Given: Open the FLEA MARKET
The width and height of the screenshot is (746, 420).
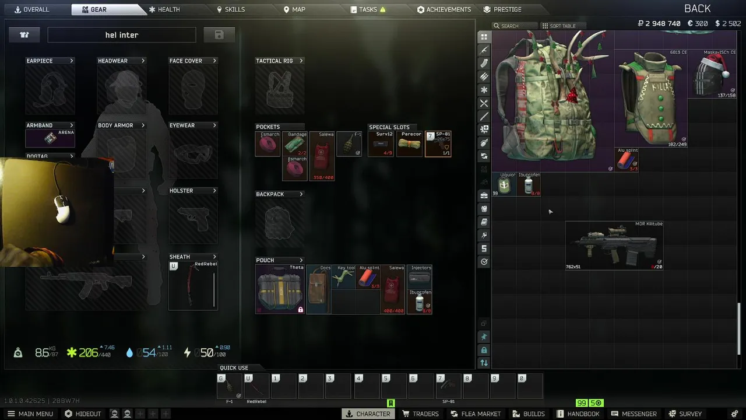Looking at the screenshot, I should (476, 414).
